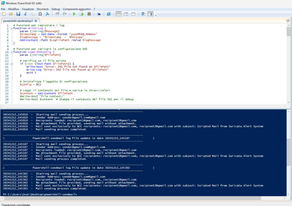Viewport: 292px width, 206px height.
Task: Launch PowerShell.exe from the toolbar
Action: [109, 14]
